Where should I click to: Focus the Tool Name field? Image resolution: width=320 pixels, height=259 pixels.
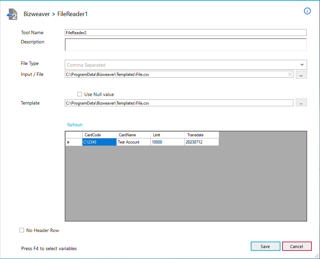pyautogui.click(x=186, y=32)
